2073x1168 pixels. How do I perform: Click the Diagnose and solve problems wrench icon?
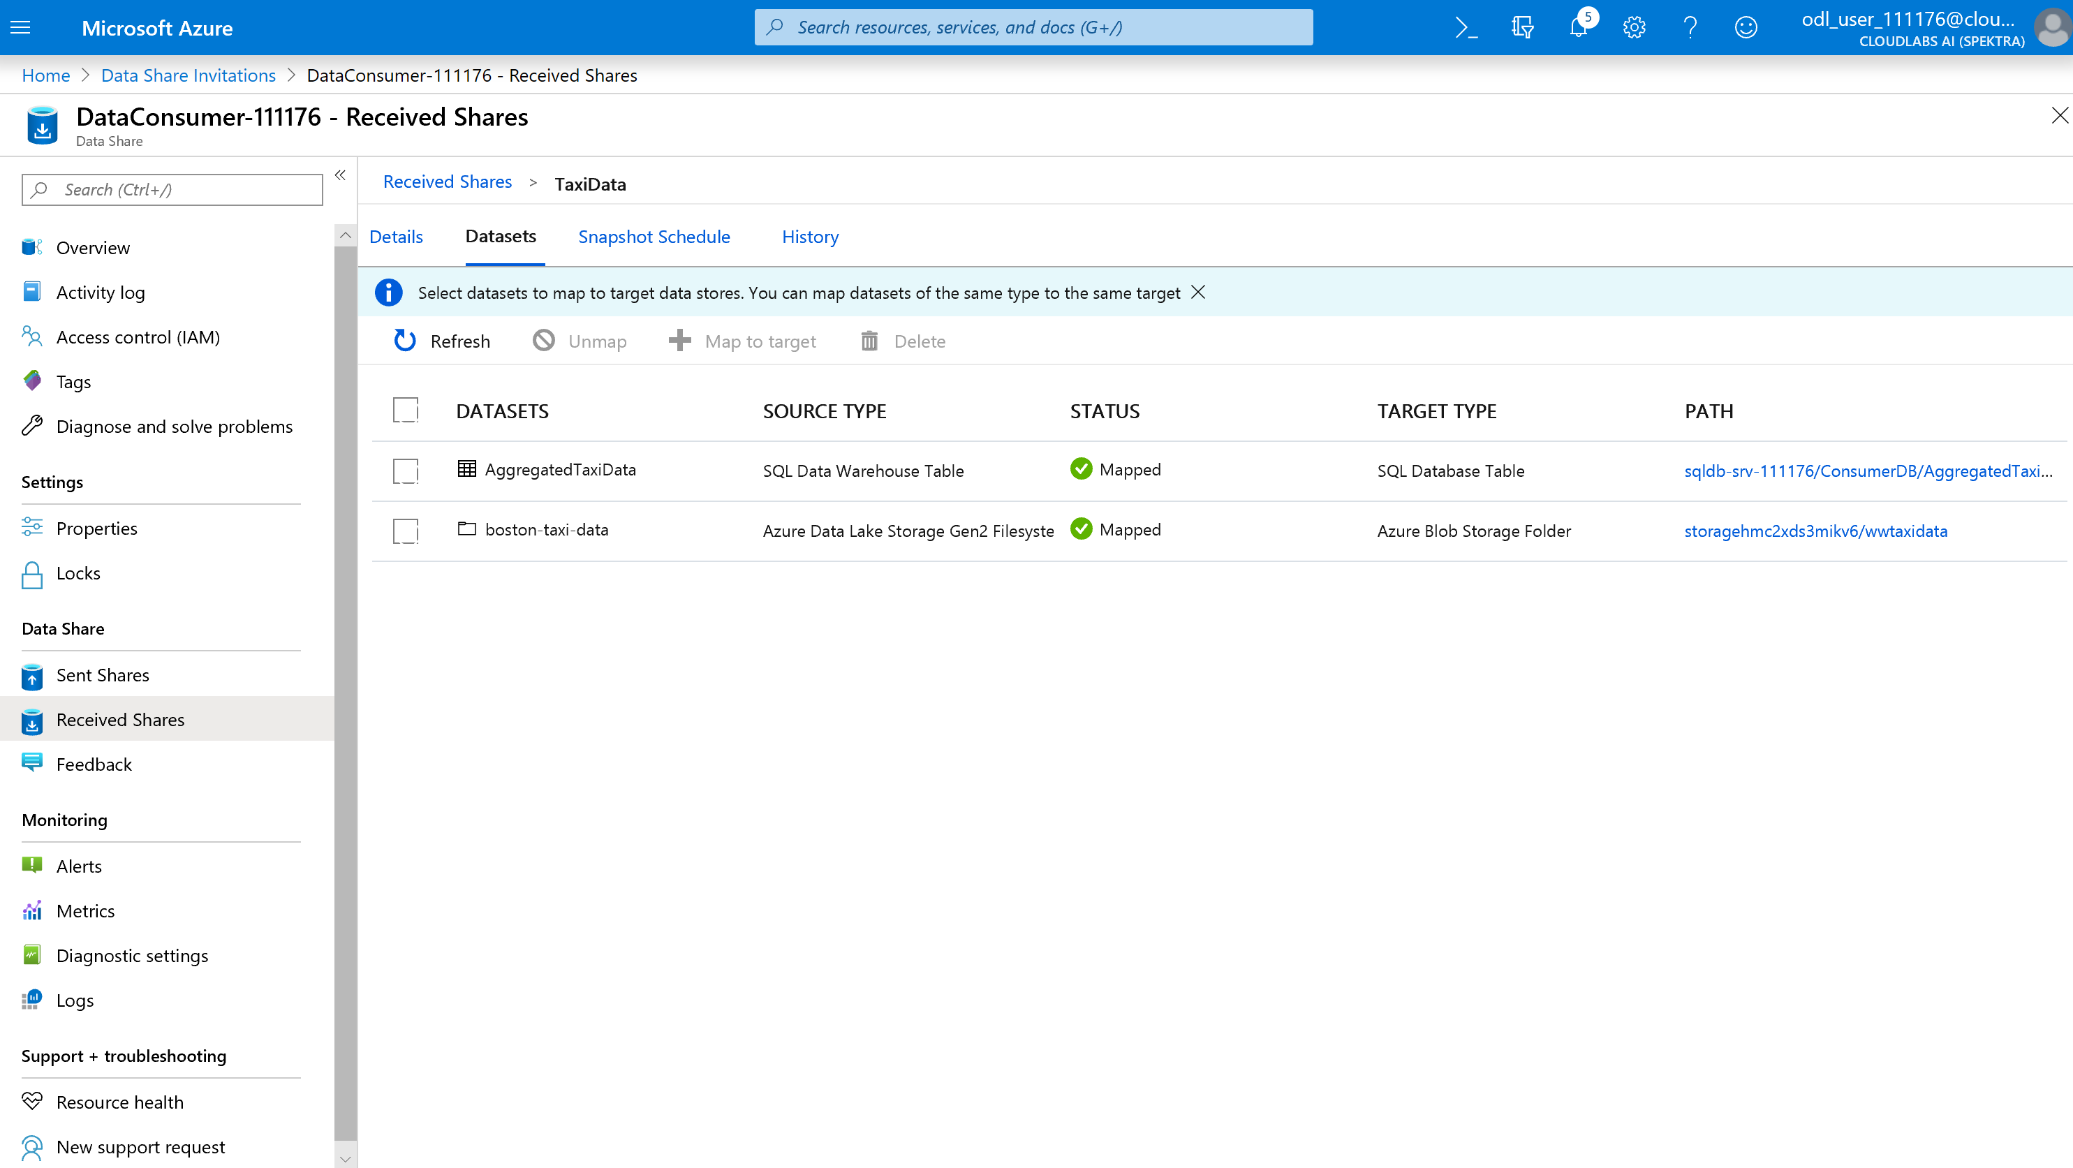(32, 426)
